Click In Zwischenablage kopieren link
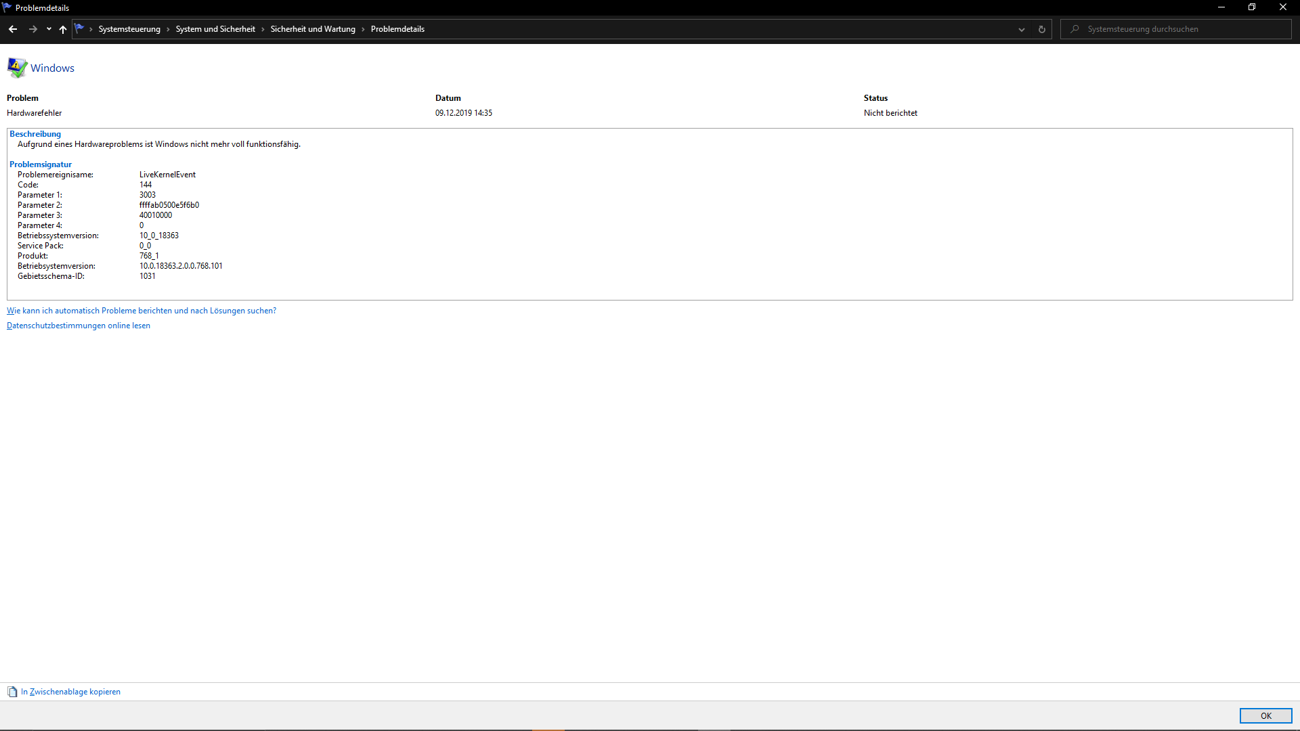This screenshot has height=731, width=1300. tap(70, 692)
